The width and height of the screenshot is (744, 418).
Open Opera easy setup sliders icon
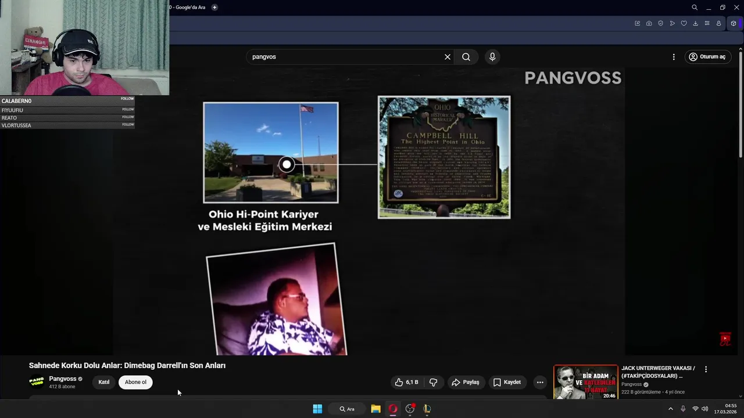tap(707, 23)
